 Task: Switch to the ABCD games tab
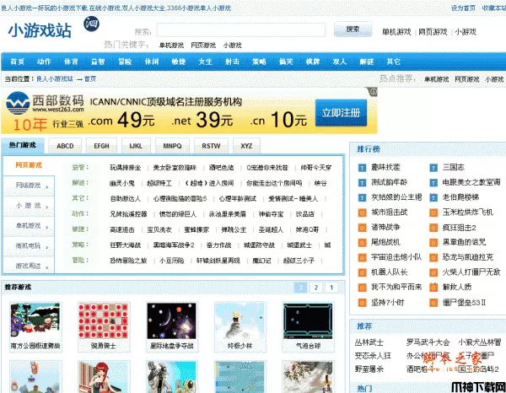point(65,146)
